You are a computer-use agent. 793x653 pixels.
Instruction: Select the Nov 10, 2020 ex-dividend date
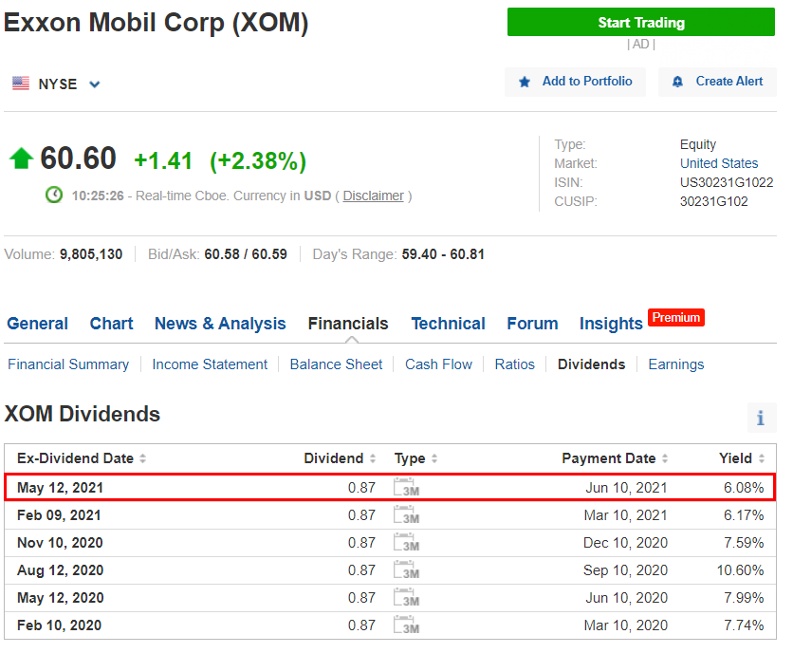point(60,543)
